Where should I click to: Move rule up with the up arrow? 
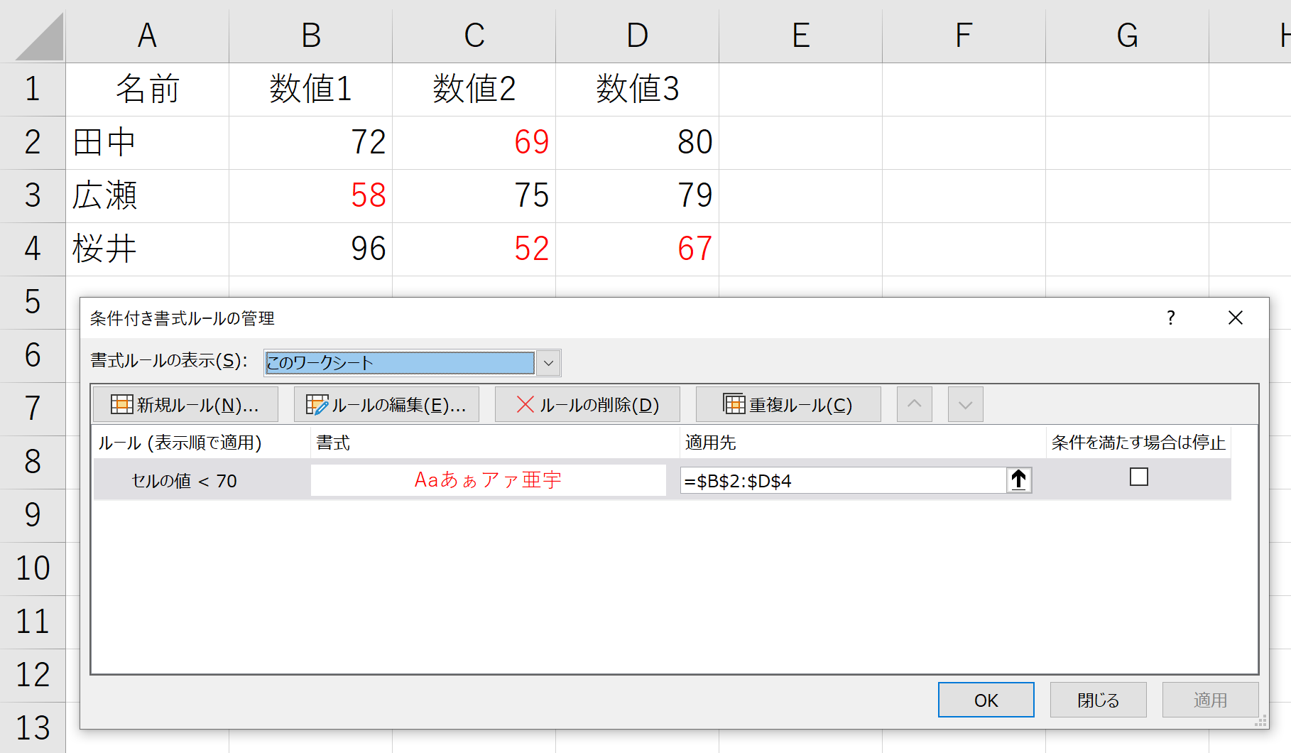pos(915,404)
